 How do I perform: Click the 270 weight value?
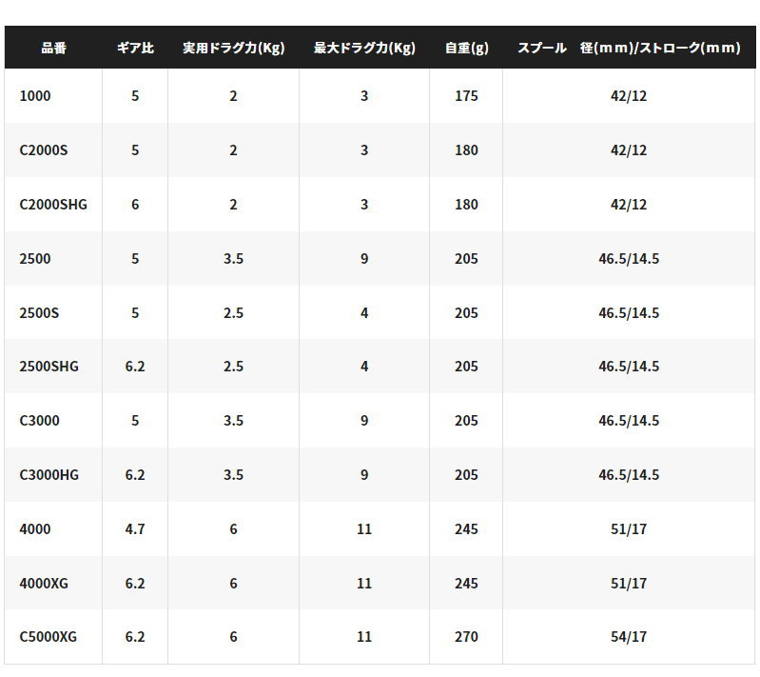click(x=466, y=637)
